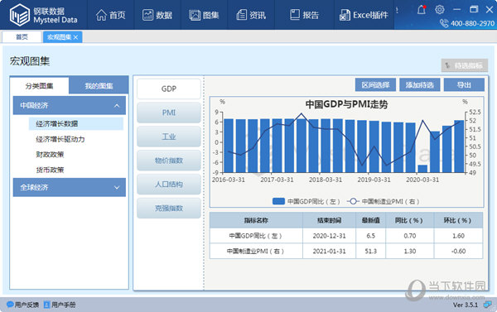This screenshot has height=312, width=497.
Task: Click the 2018-03-31 axis label
Action: pos(326,180)
